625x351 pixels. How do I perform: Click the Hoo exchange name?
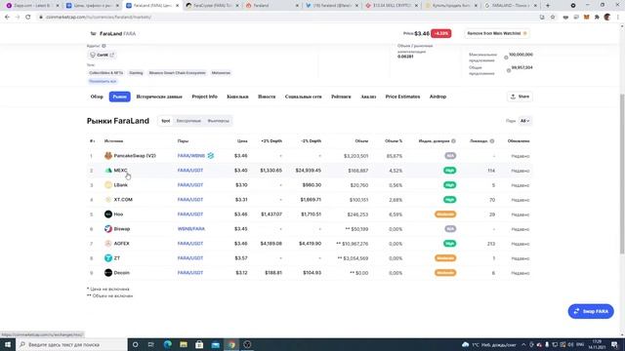click(118, 214)
